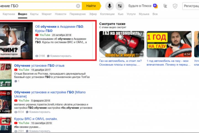199x133 pixels.
Task: Click Комментировать under Milano Ukraine result
Action: [x=40, y=112]
